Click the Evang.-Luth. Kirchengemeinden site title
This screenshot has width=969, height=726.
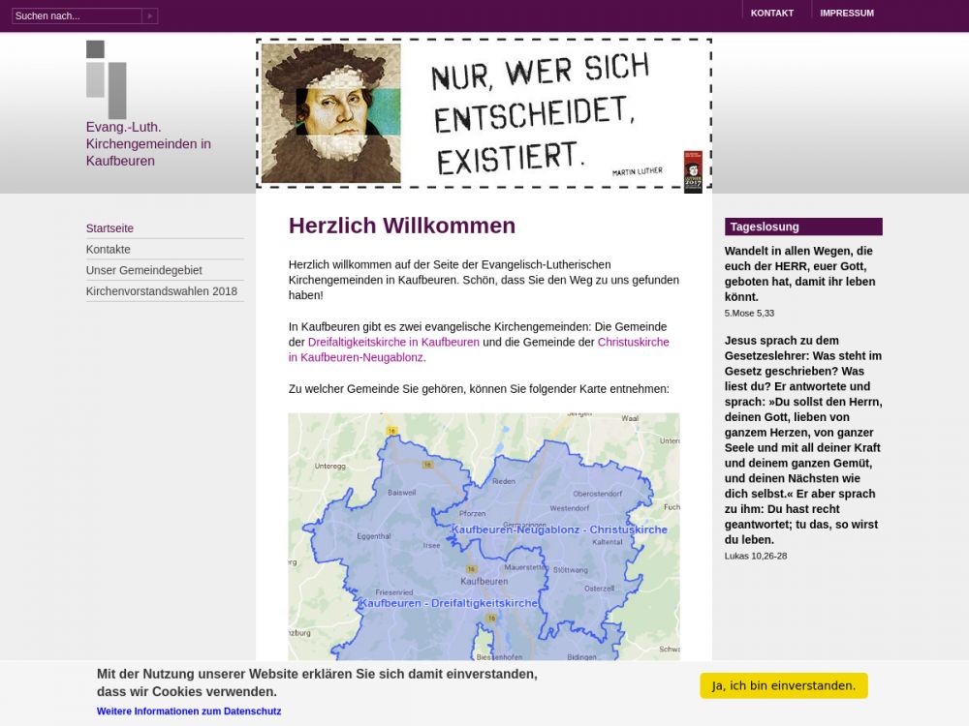pos(148,144)
